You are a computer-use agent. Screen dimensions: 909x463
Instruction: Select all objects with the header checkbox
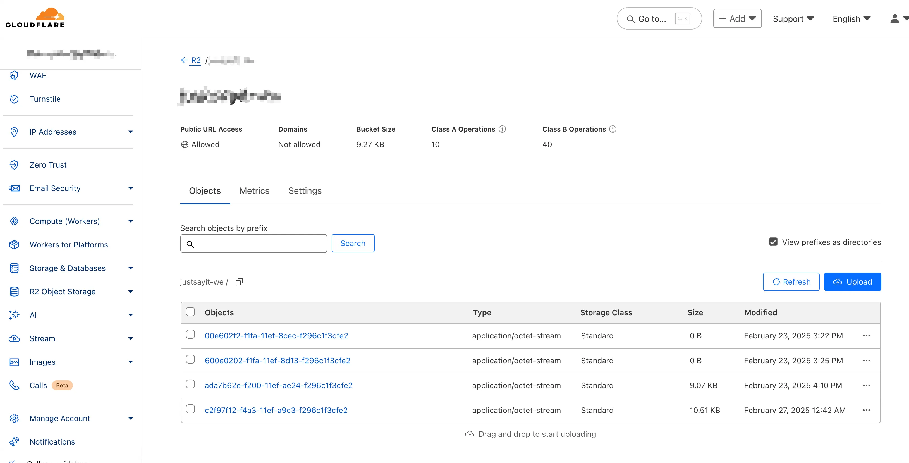tap(190, 312)
